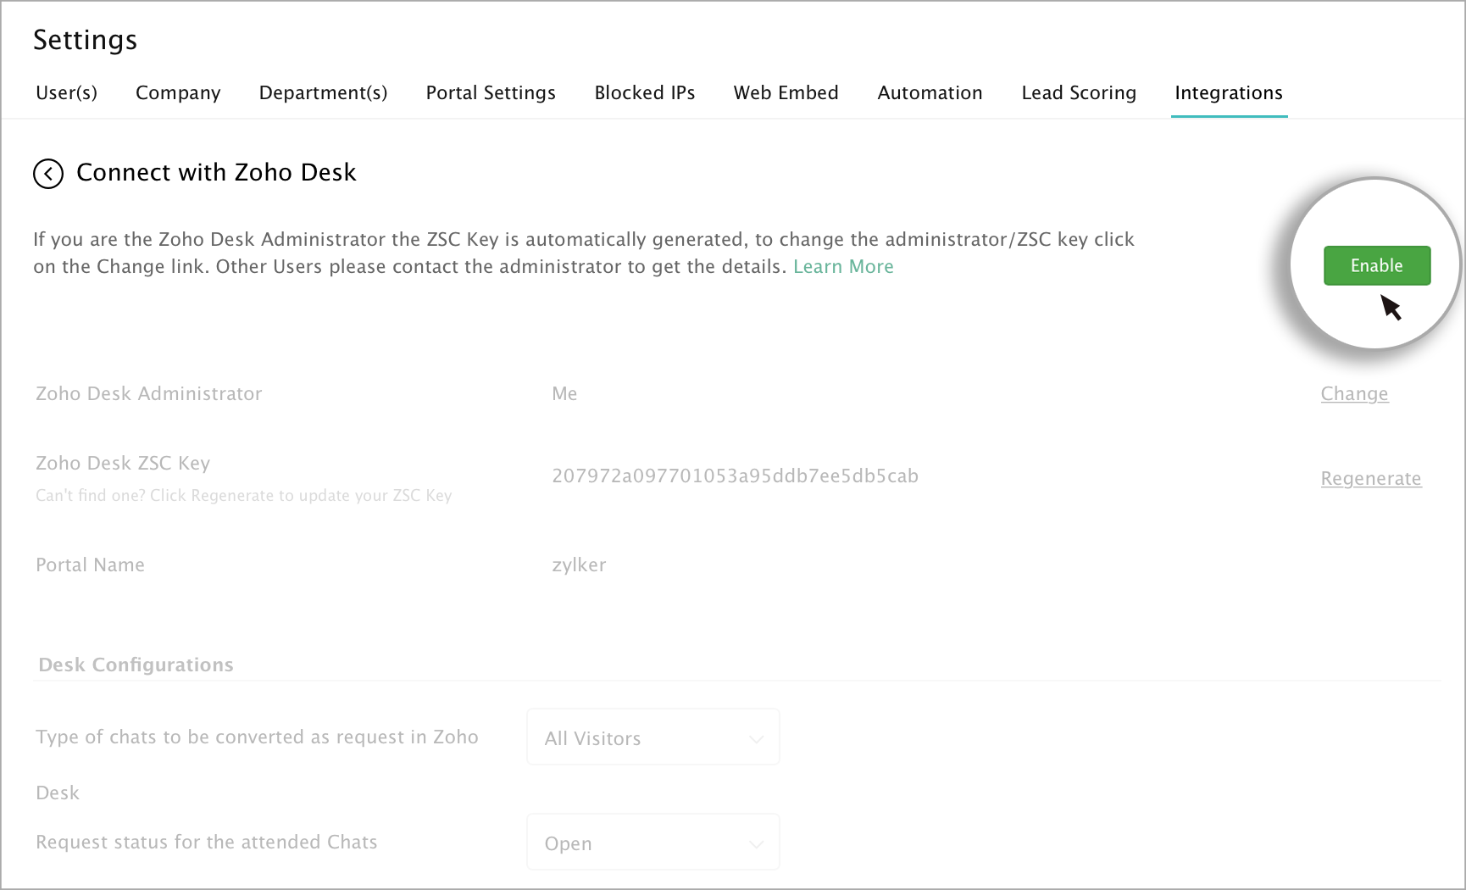This screenshot has height=890, width=1466.
Task: Click the ZSC key value text
Action: coord(735,476)
